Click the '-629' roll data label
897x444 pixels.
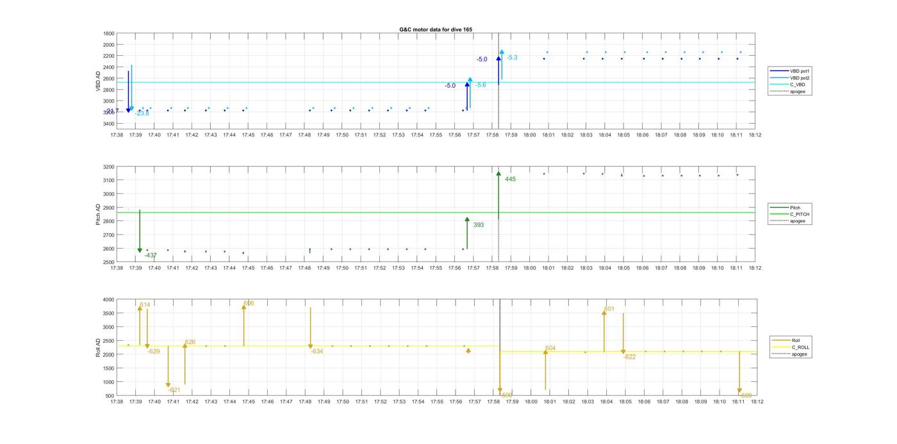[x=154, y=351]
